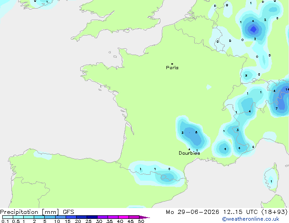289x223 pixels.
Task: Select the 15–20 mm legend swatch
Action: coord(71,217)
